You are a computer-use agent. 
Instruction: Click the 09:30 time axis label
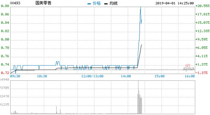15,76
